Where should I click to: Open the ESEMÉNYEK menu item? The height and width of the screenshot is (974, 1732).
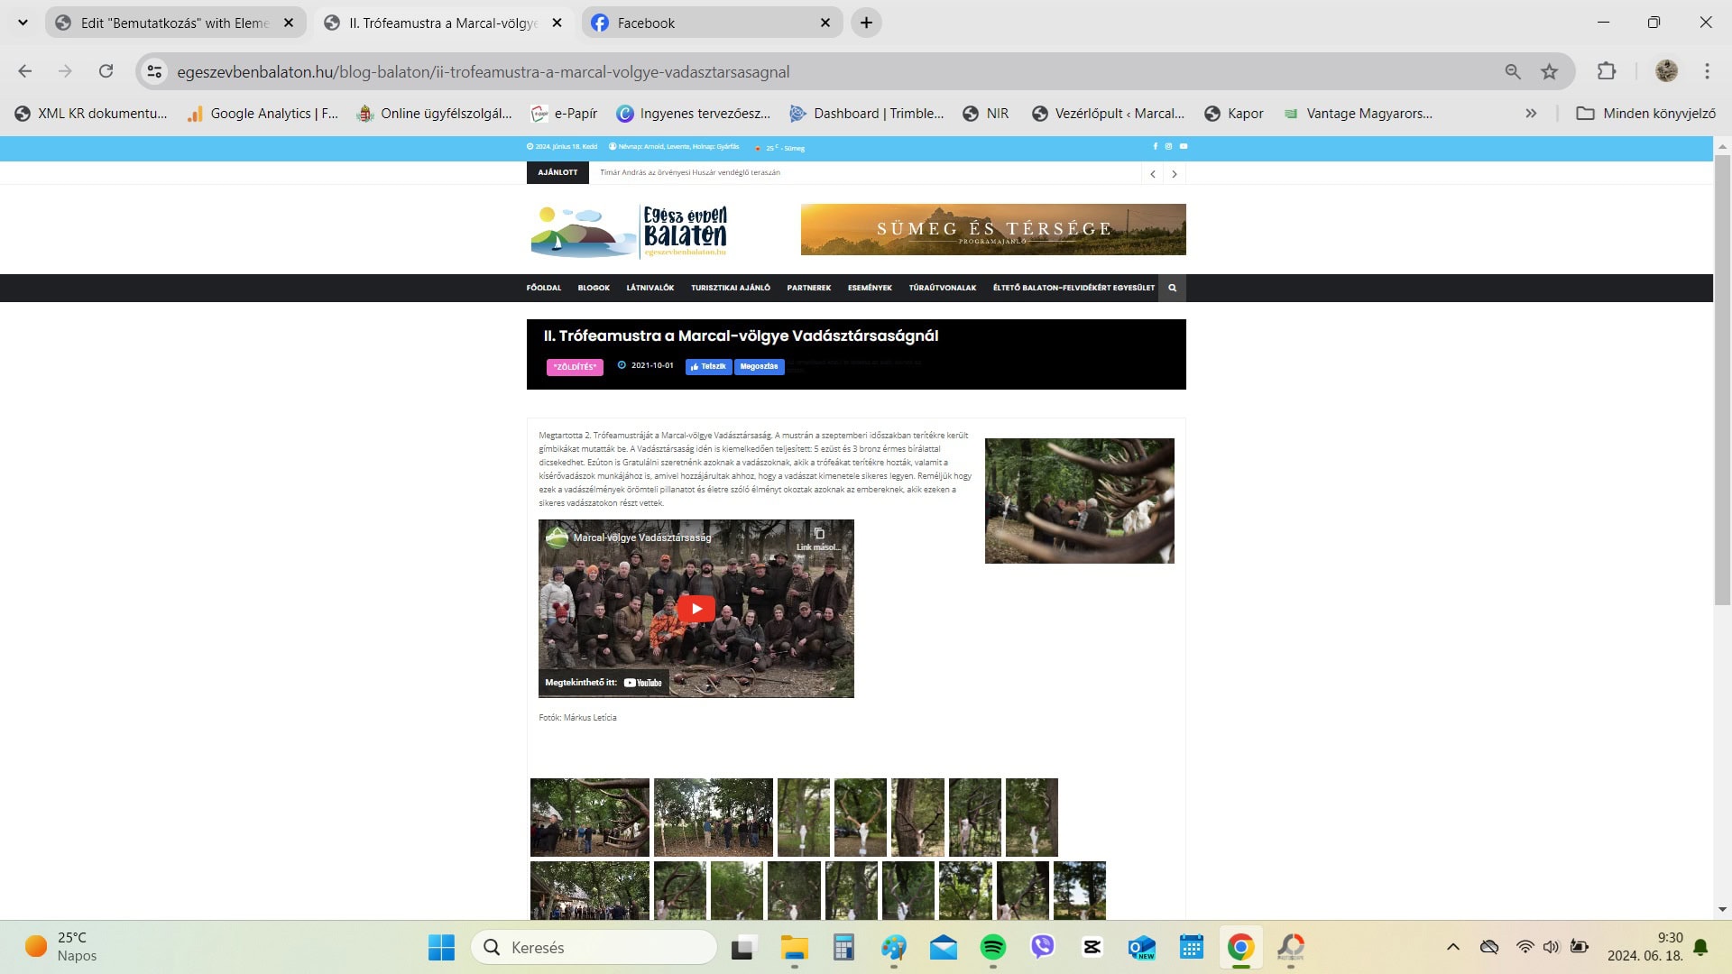coord(869,288)
